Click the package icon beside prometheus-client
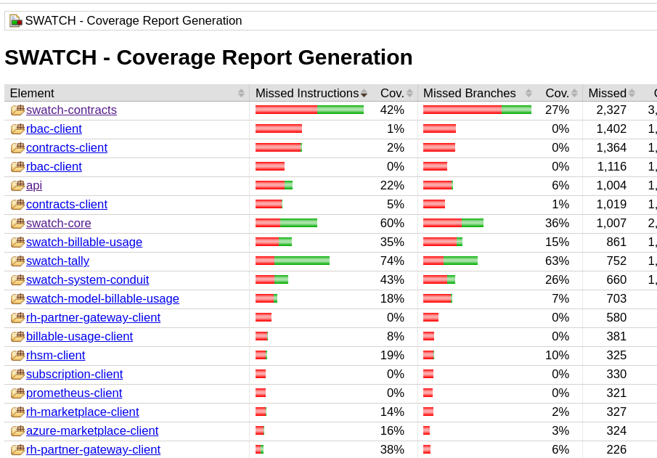This screenshot has width=657, height=458. pos(17,393)
